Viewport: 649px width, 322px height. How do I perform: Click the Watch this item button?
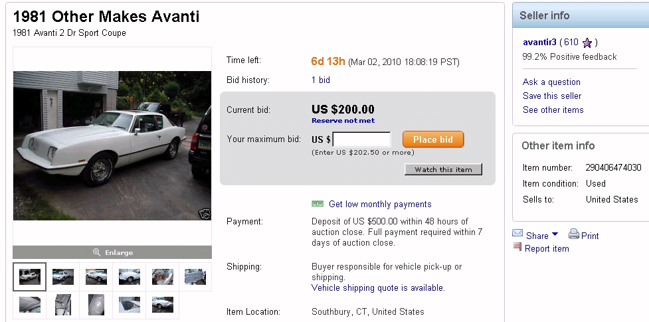tap(443, 169)
